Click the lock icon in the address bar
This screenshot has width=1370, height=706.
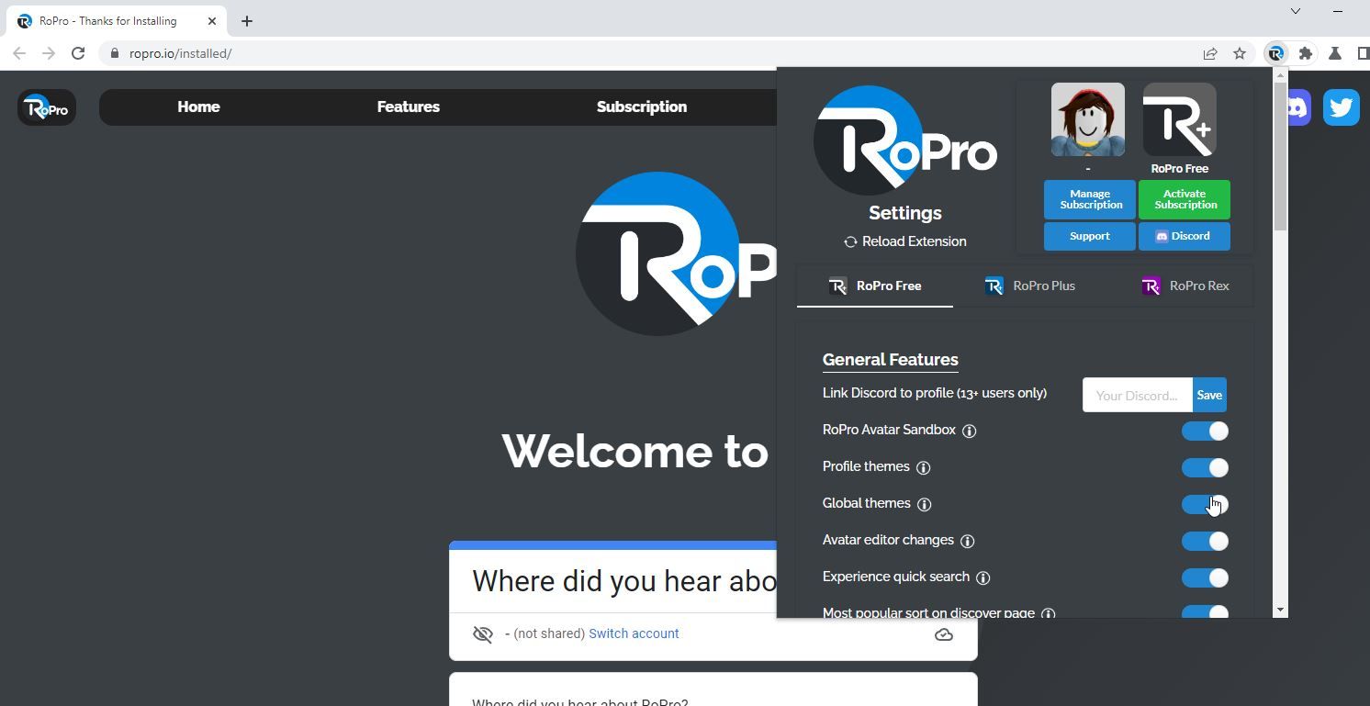[115, 53]
